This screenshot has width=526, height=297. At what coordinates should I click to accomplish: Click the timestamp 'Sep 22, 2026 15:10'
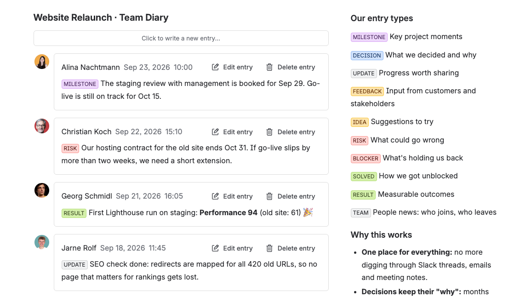149,131
